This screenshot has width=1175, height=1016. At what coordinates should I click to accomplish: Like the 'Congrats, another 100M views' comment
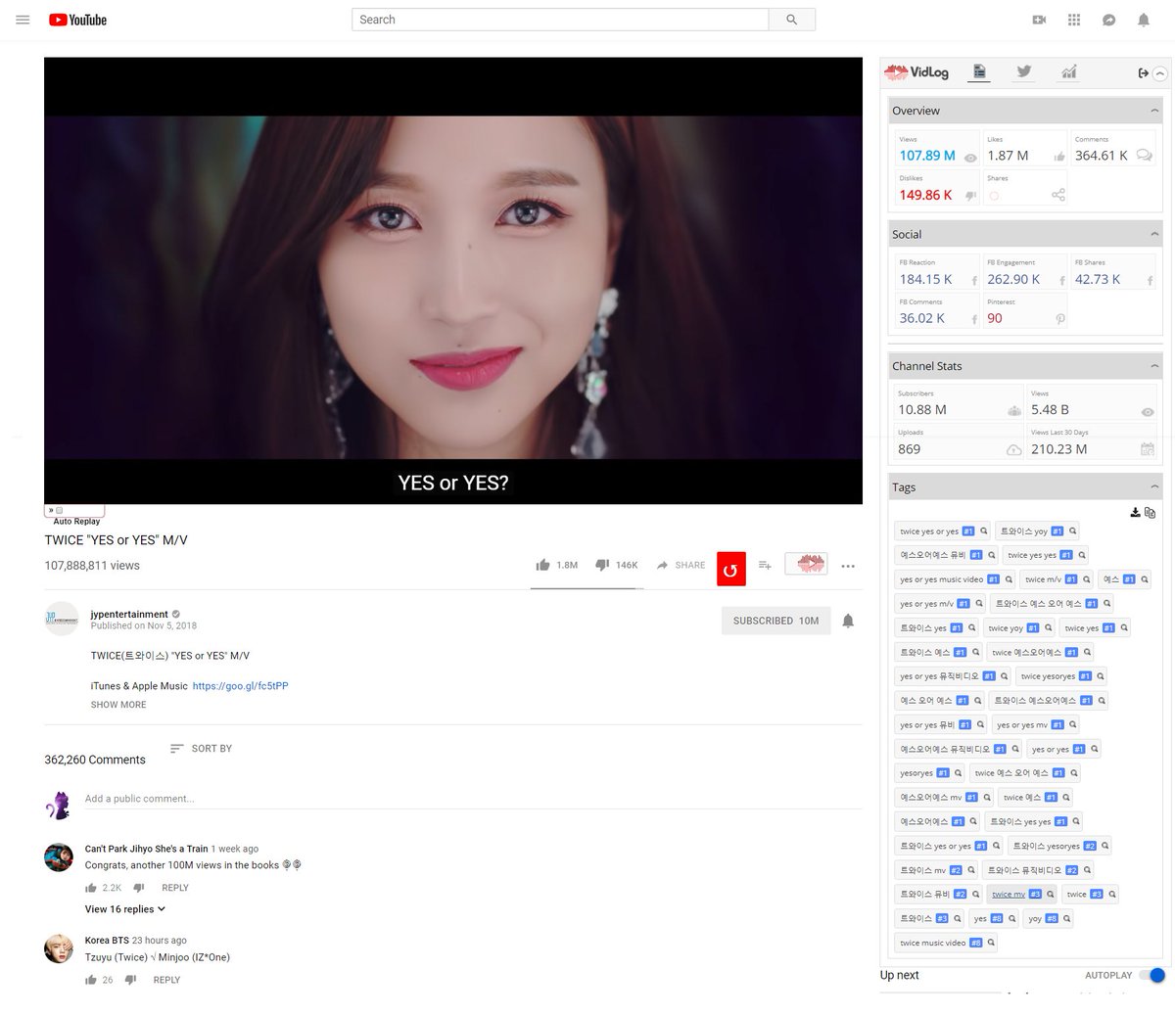(91, 888)
